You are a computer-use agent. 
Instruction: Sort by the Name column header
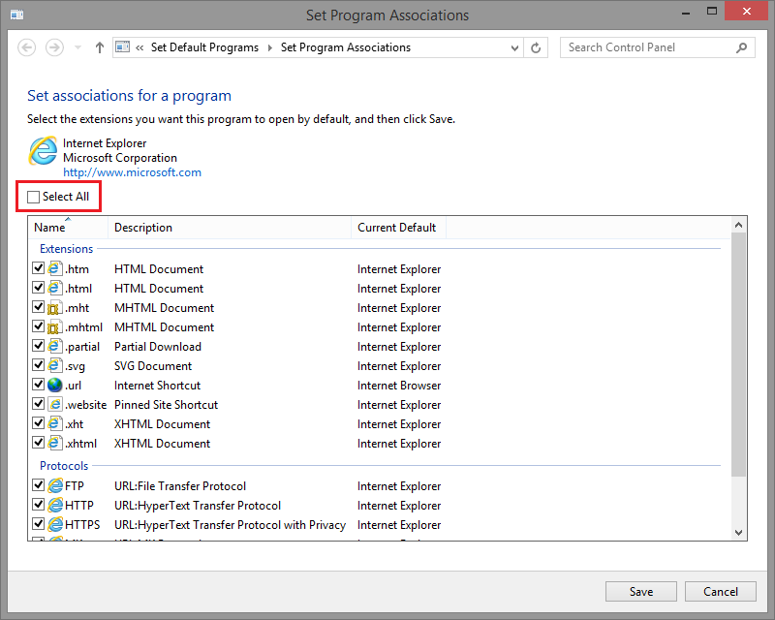[x=68, y=228]
